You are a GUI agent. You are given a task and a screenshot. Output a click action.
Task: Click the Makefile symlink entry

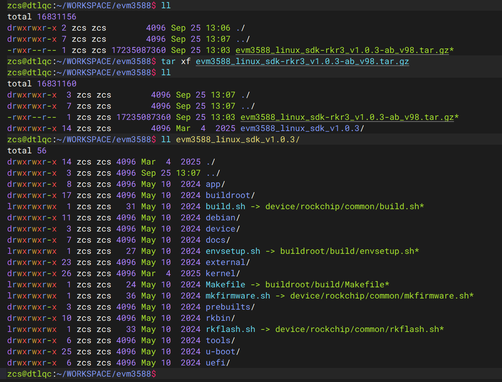tap(225, 285)
